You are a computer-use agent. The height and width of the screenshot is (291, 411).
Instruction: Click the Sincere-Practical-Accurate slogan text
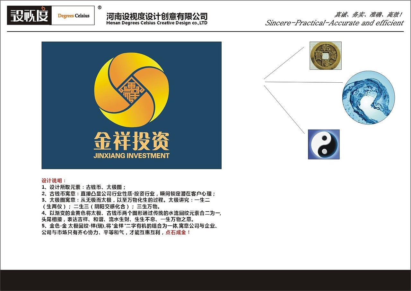click(x=334, y=23)
